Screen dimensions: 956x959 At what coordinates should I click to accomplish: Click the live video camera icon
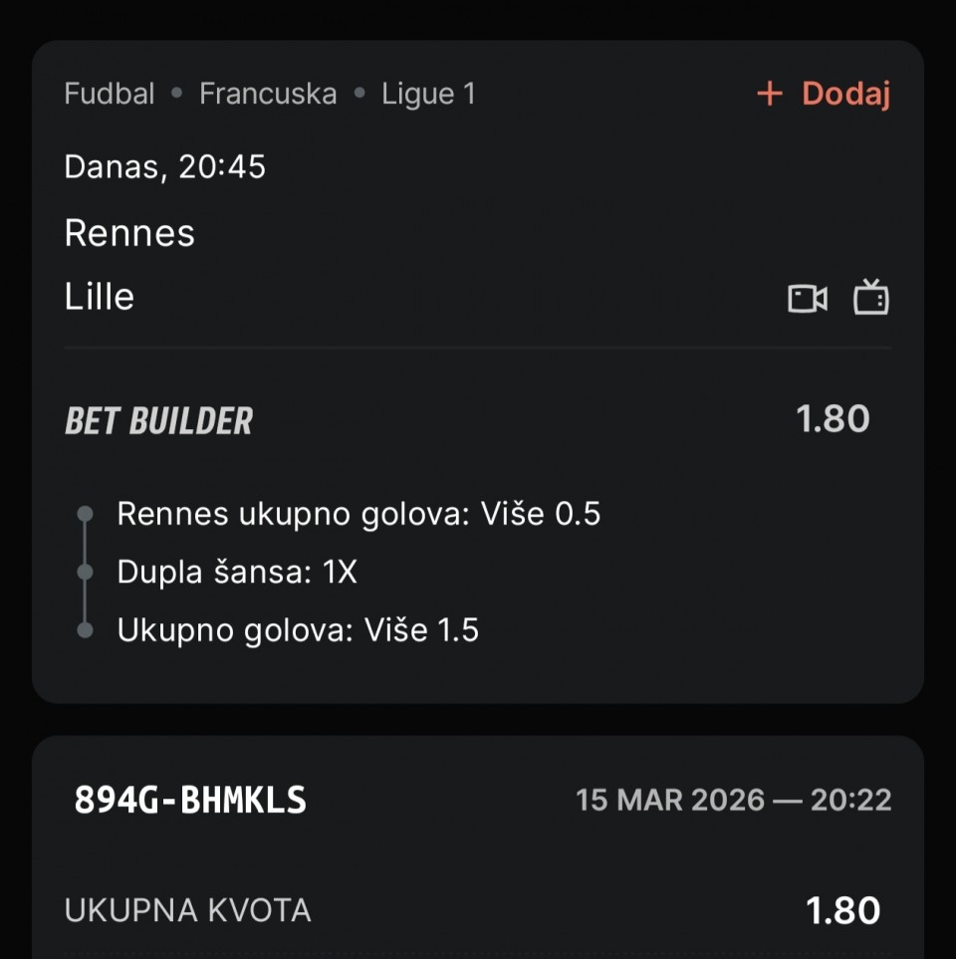(x=808, y=298)
